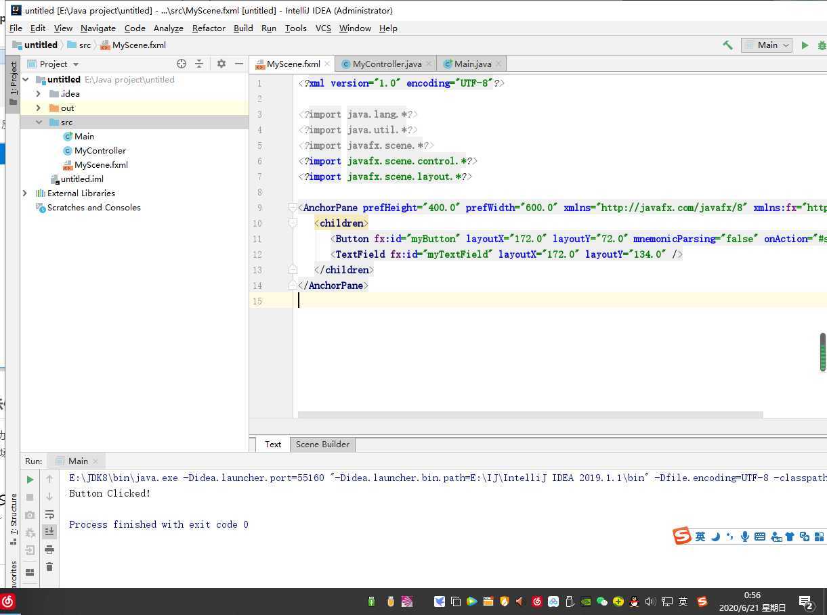Expand the out folder
Screen dimensions: 827x615
pos(39,108)
